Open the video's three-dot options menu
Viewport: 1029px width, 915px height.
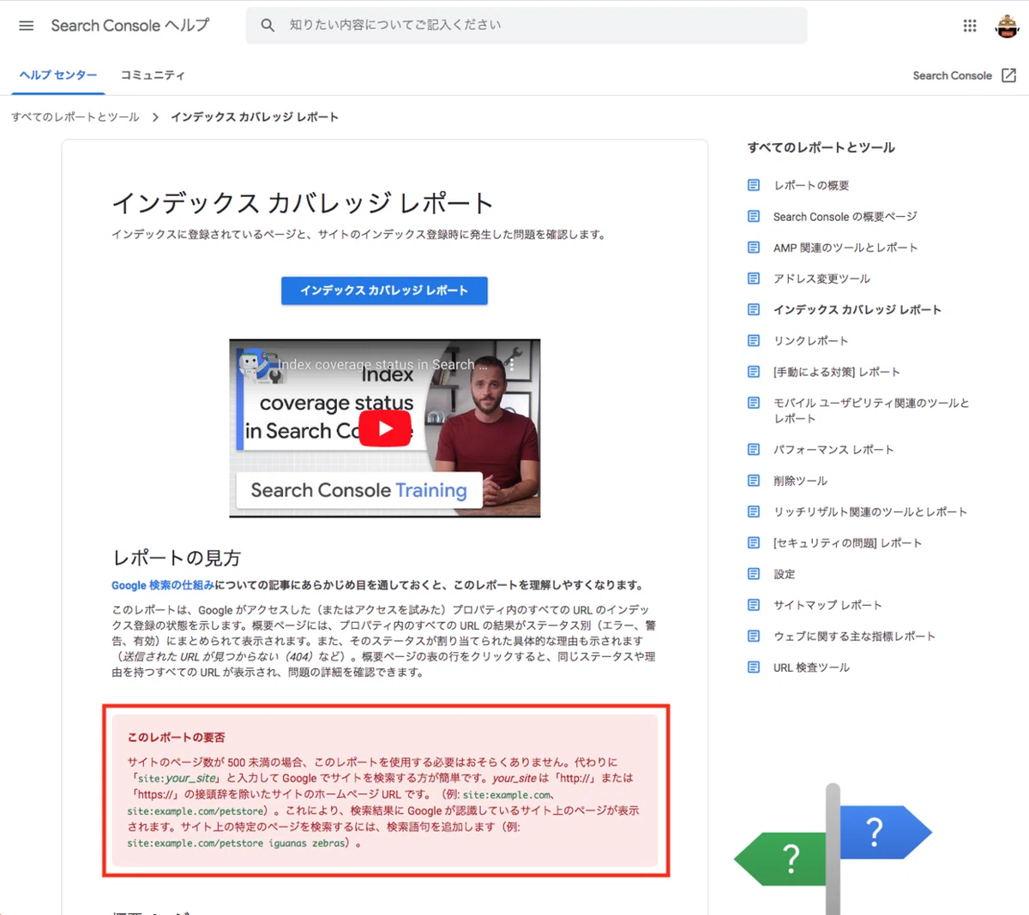click(x=512, y=364)
